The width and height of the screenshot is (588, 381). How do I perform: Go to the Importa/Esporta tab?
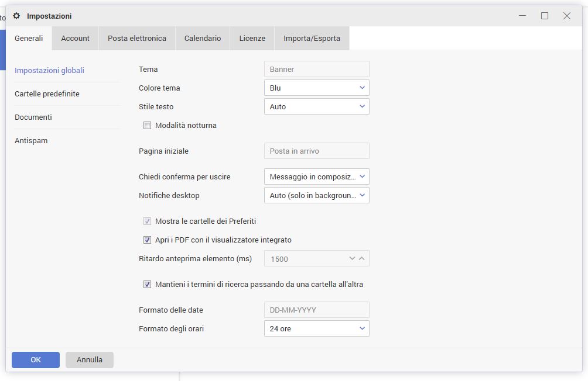(312, 39)
